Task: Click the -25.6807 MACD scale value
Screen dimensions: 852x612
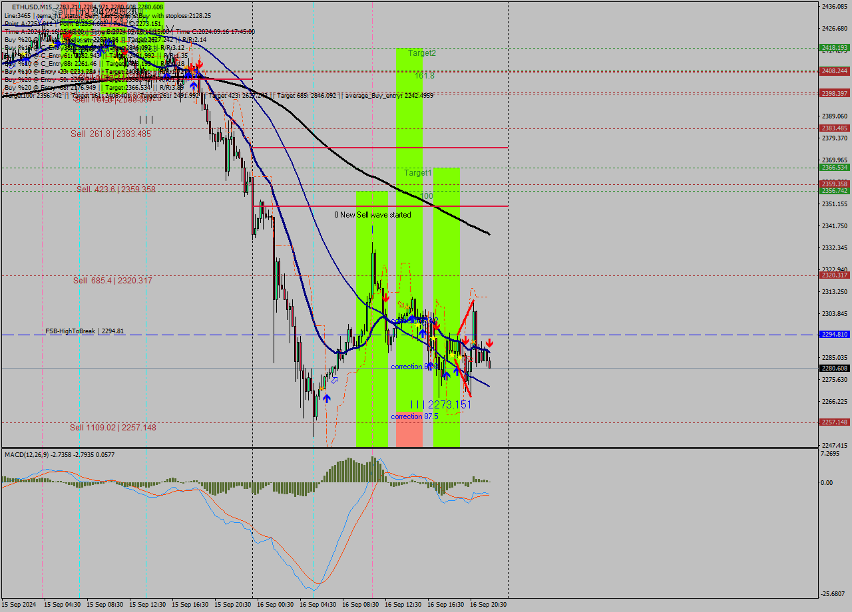Action: 834,594
